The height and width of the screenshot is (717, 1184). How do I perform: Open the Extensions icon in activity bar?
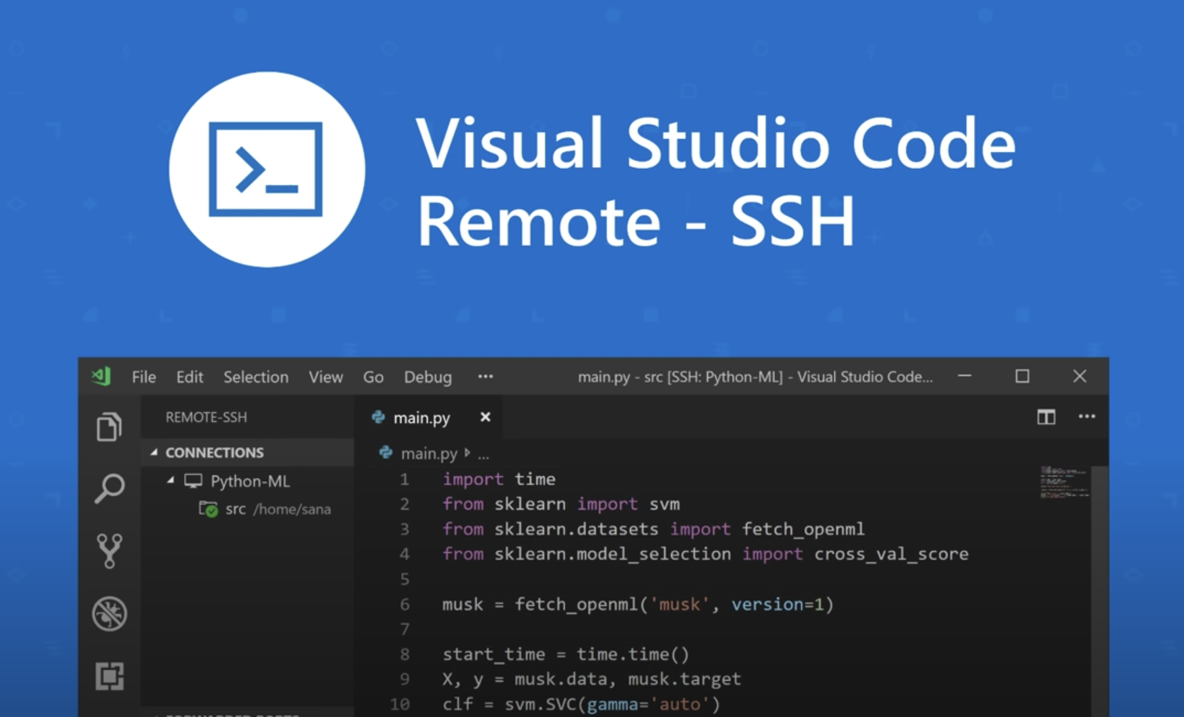click(109, 676)
